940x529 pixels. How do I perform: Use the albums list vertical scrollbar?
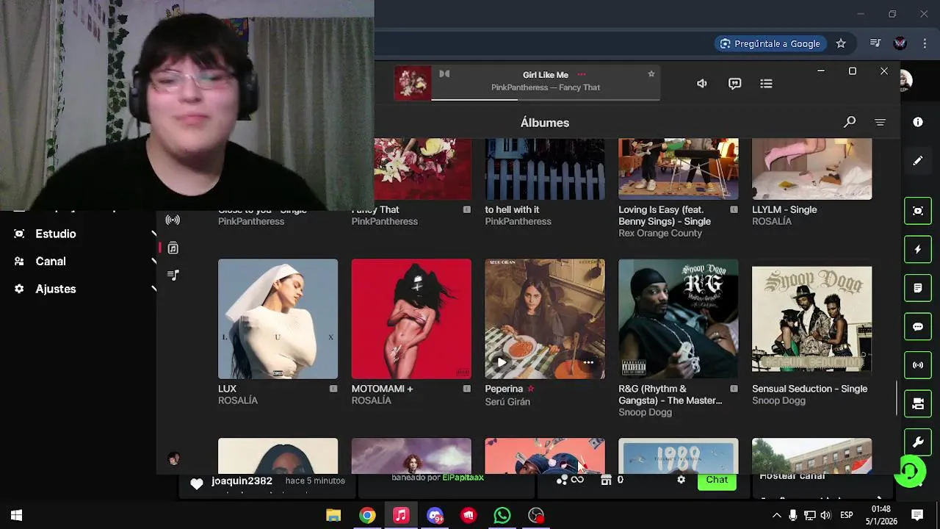pos(897,397)
